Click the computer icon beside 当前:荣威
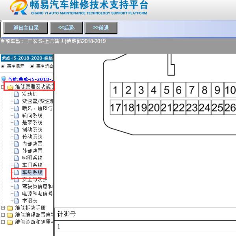The width and height of the screenshot is (236, 236). point(3,79)
